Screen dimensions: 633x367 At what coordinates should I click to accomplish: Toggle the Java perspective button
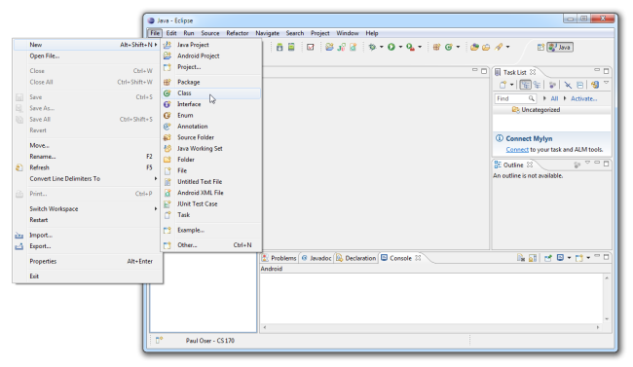pyautogui.click(x=560, y=48)
